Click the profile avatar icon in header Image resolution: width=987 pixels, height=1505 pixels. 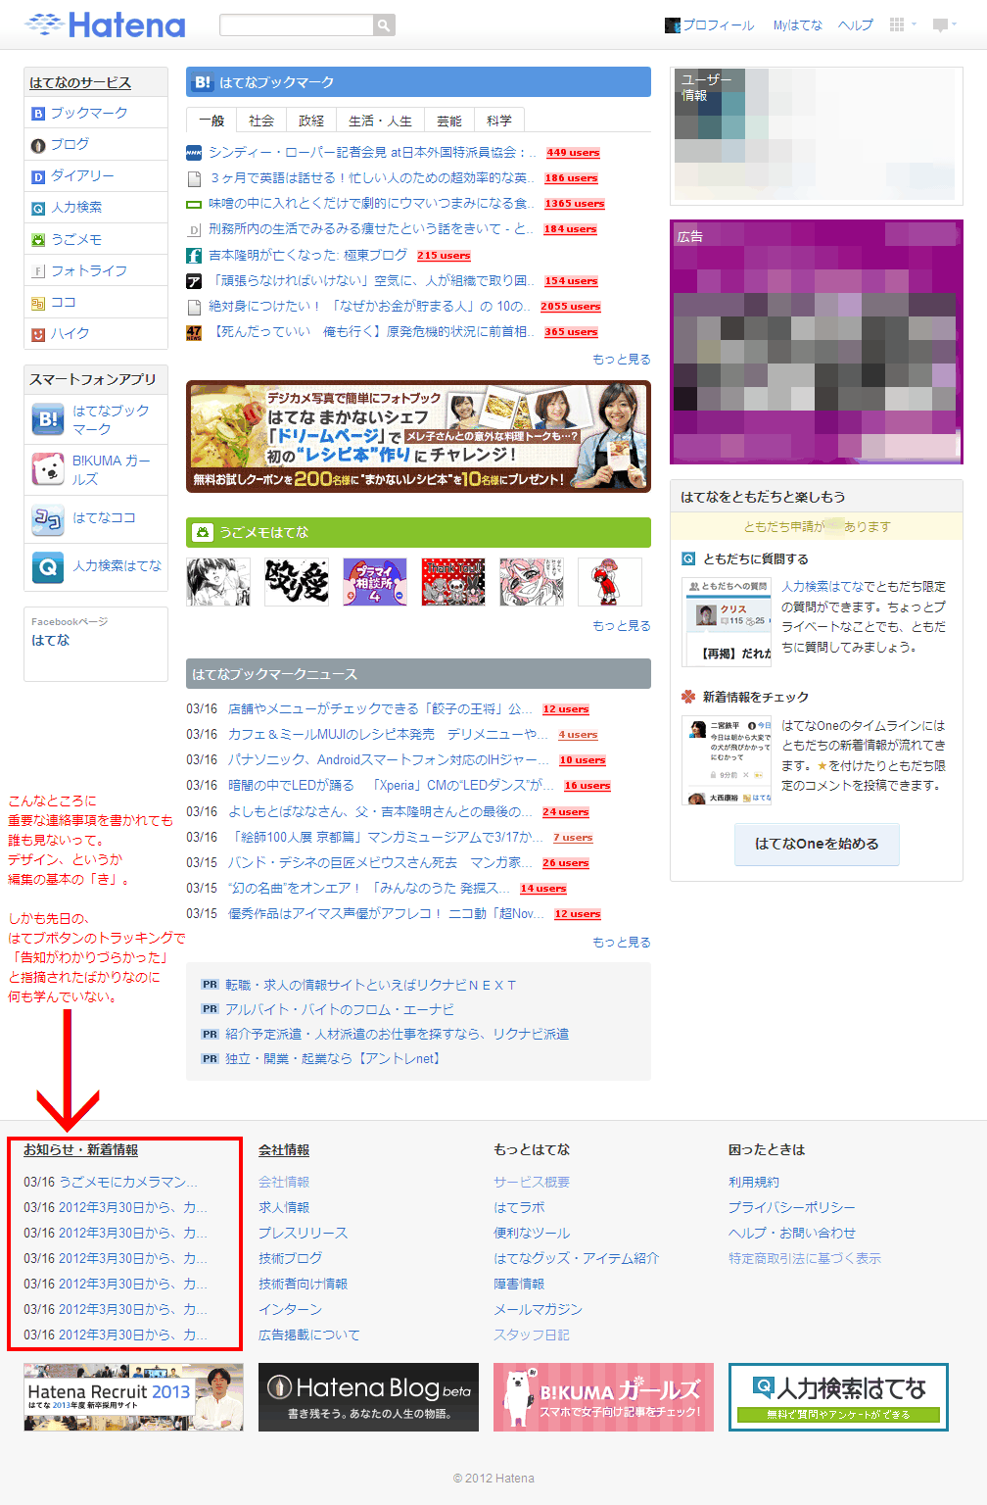tap(672, 25)
